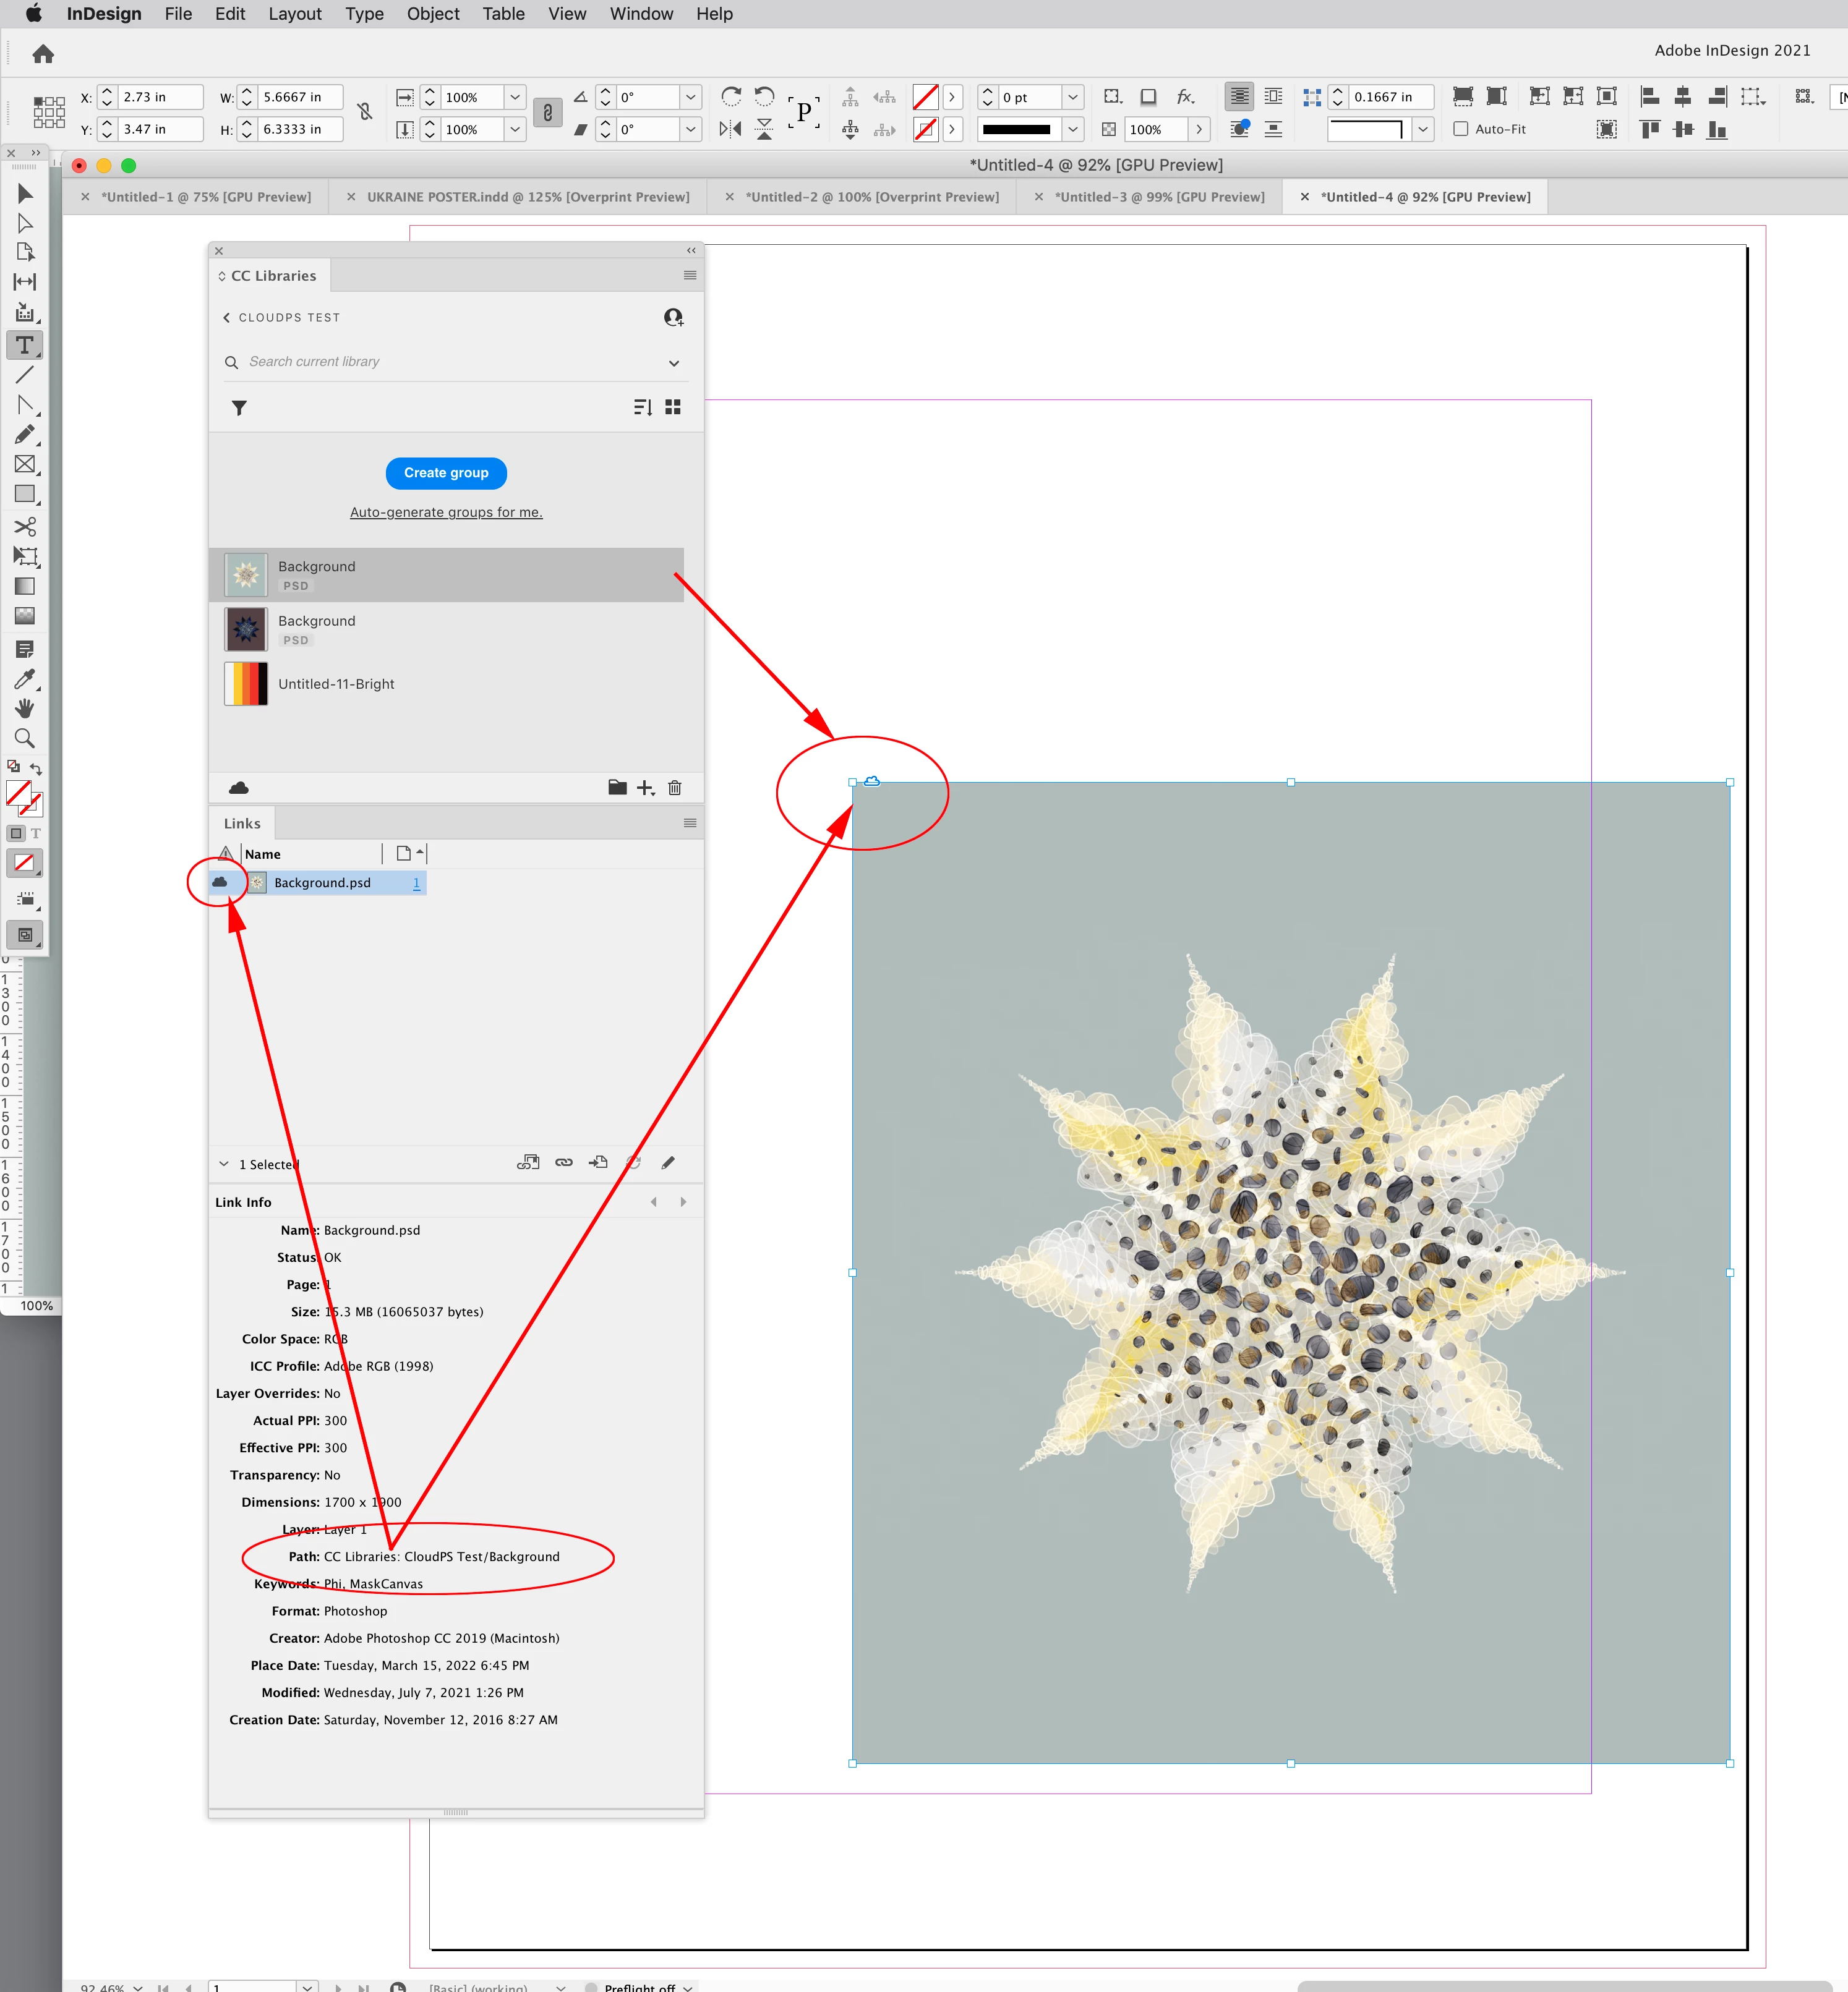Switch to UKRAINE POSTER.indd tab

[527, 197]
